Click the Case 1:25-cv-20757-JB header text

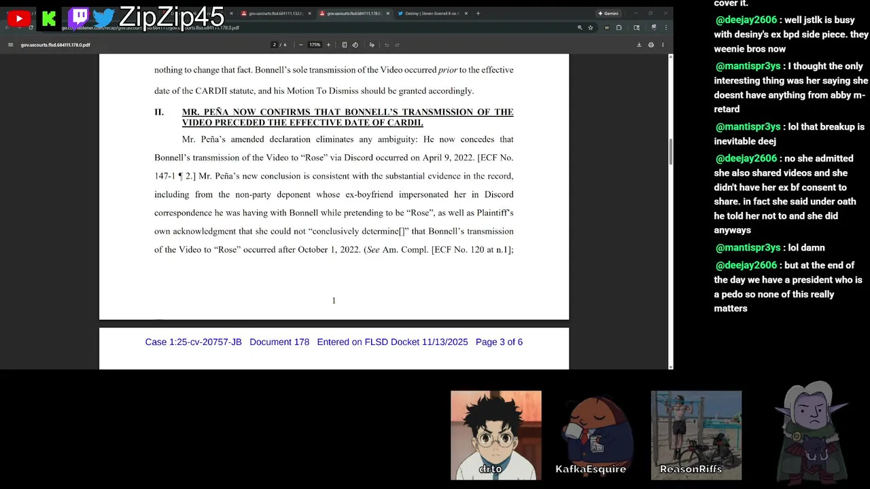(193, 342)
